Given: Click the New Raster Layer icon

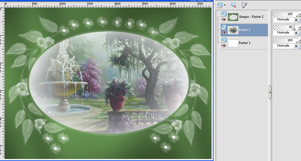Looking at the screenshot, I should 220,5.
